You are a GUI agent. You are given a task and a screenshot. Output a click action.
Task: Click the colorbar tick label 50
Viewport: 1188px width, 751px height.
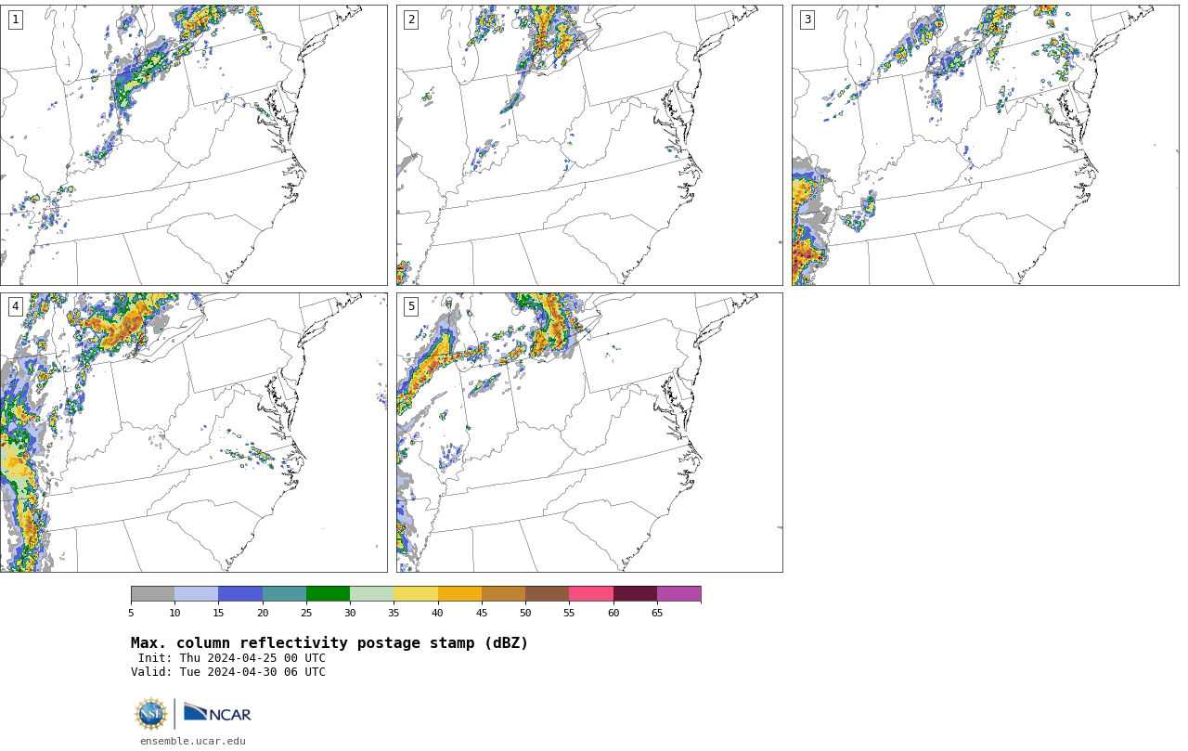pyautogui.click(x=525, y=613)
